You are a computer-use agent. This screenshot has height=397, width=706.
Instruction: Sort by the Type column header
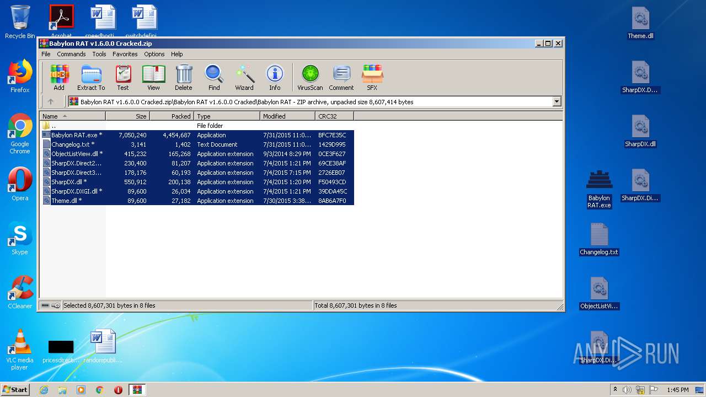pos(227,116)
